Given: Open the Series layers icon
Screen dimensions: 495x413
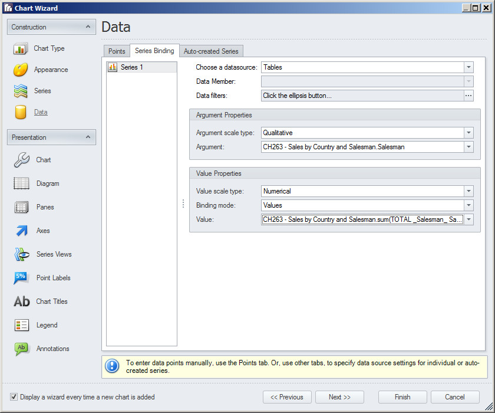Looking at the screenshot, I should 21,91.
